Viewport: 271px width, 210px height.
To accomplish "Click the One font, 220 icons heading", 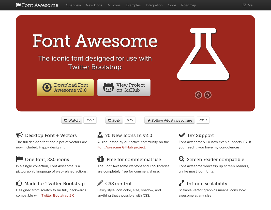I will (47, 160).
